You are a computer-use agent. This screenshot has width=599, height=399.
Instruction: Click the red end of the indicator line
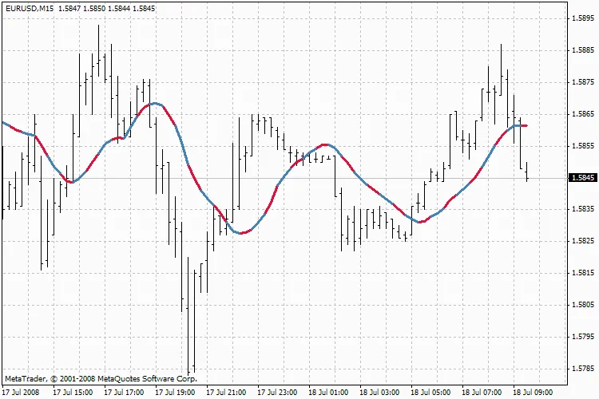click(x=524, y=126)
